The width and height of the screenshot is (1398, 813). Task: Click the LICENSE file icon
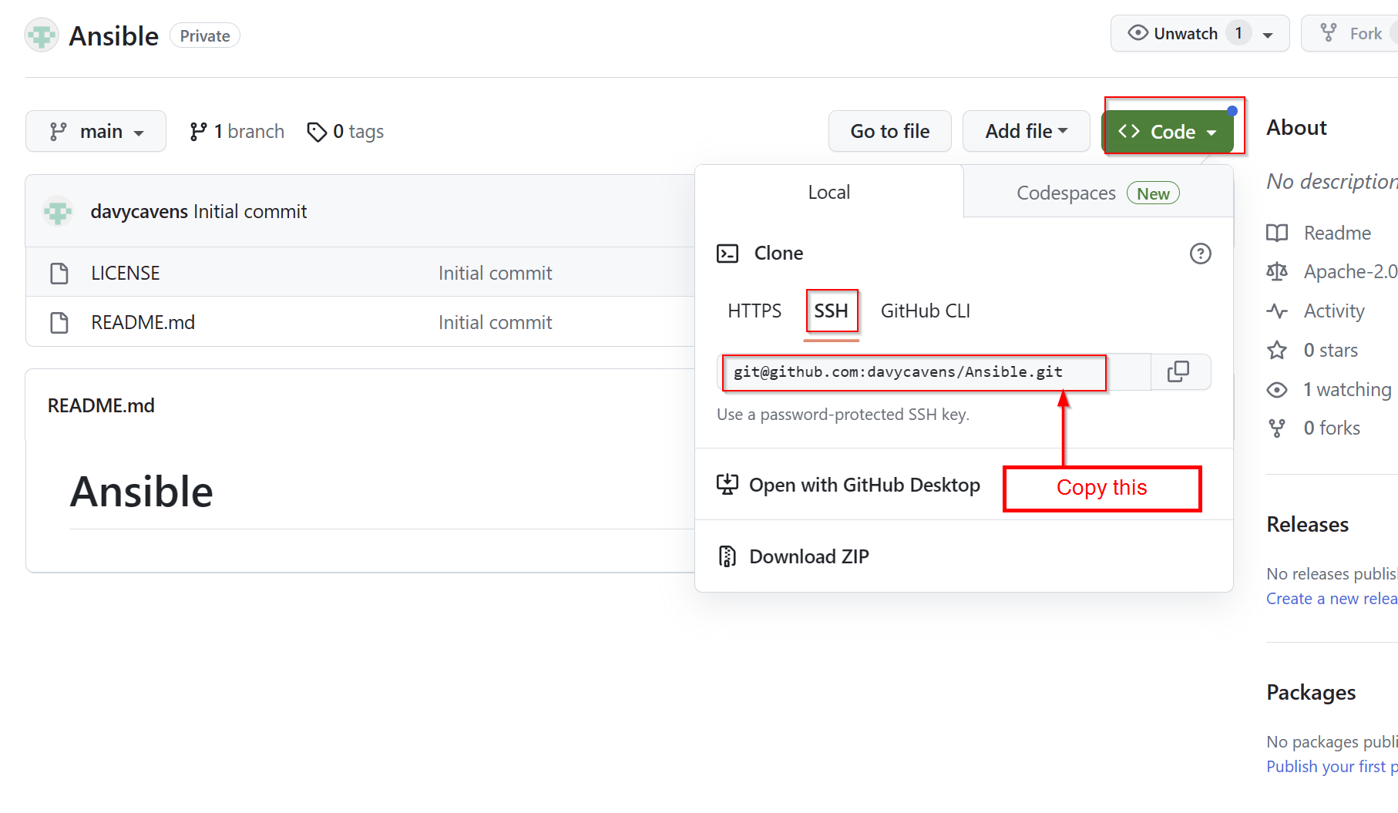click(59, 273)
